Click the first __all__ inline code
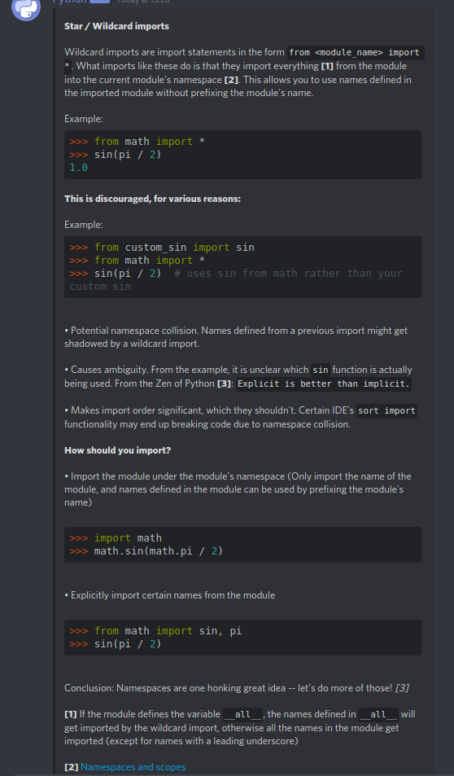The height and width of the screenshot is (776, 454). 242,715
